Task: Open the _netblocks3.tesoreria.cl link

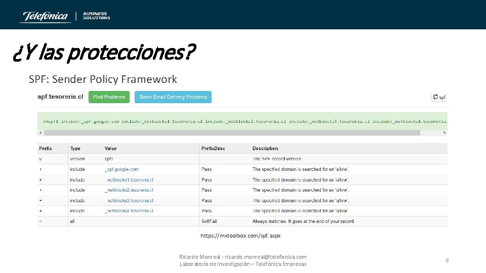Action: point(129,201)
